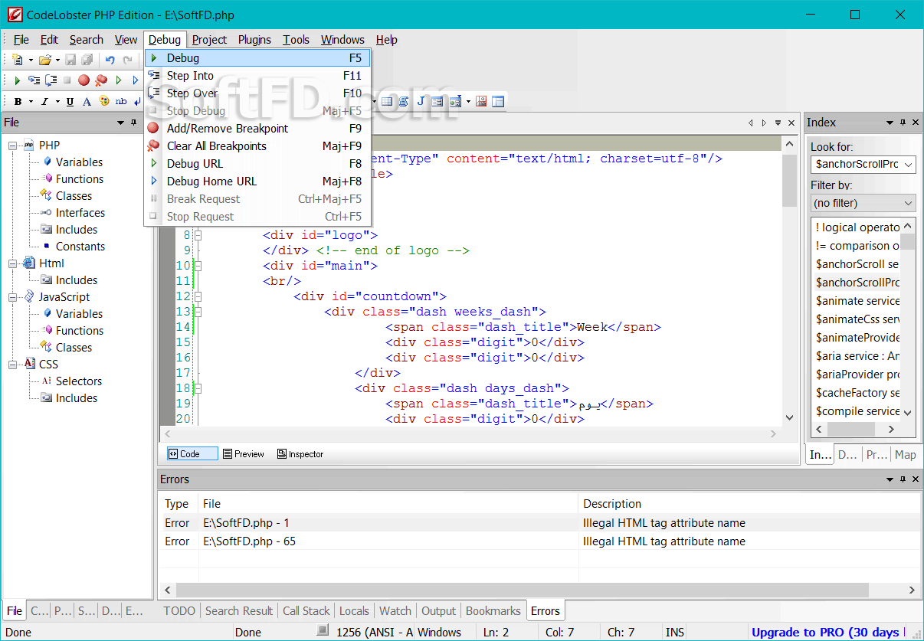Click the Undo arrow in the toolbar
This screenshot has width=924, height=641.
pyautogui.click(x=110, y=60)
